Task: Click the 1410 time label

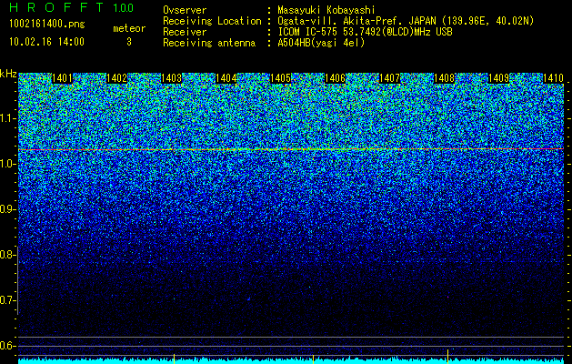Action: (554, 78)
